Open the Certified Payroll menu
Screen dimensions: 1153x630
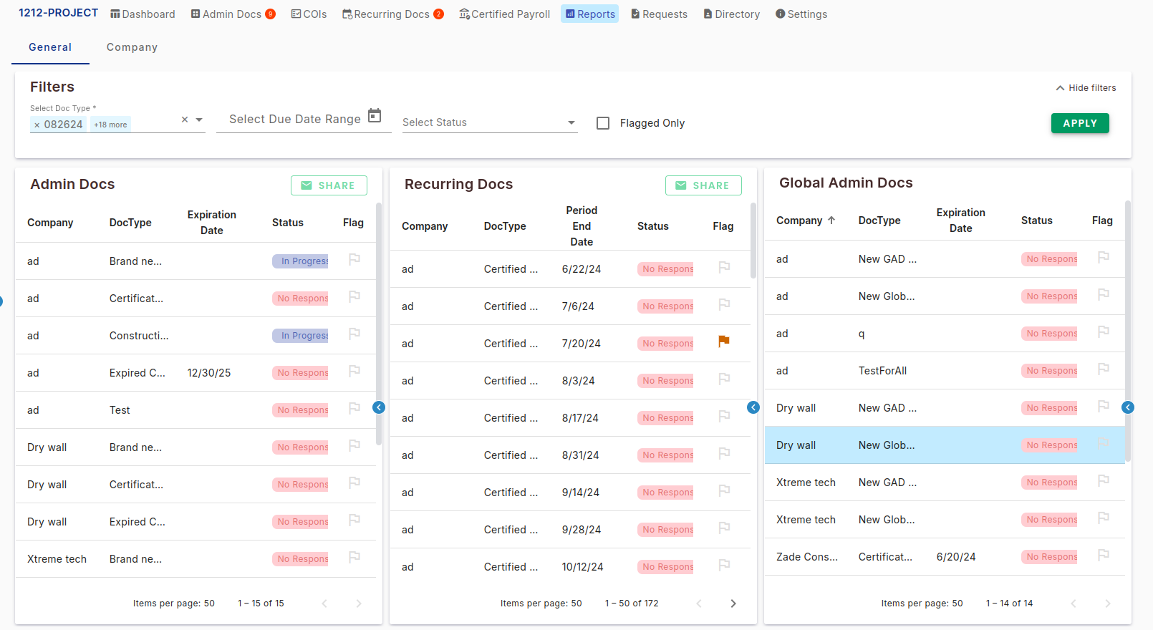pyautogui.click(x=504, y=14)
